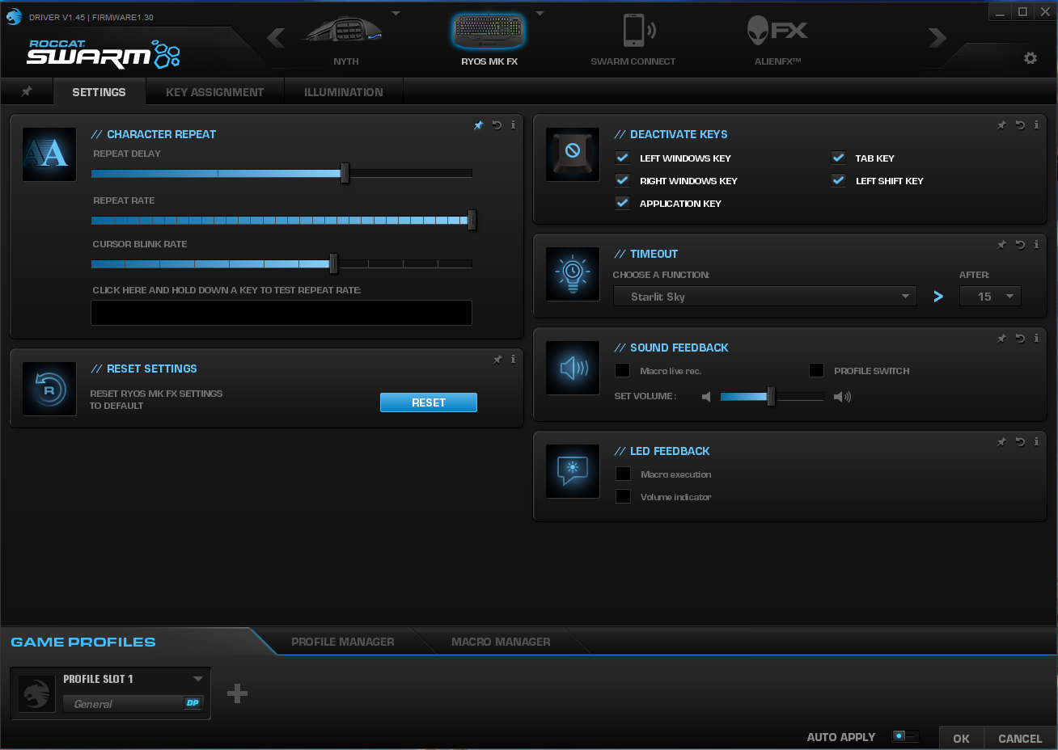Select the General profile entry
Viewport: 1058px width, 750px height.
click(133, 704)
